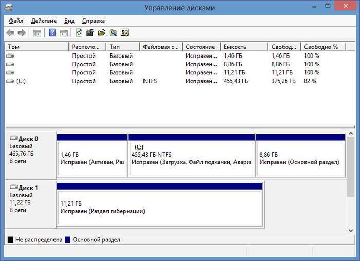
Task: Sort volumes by the Том column header
Action: pyautogui.click(x=36, y=47)
